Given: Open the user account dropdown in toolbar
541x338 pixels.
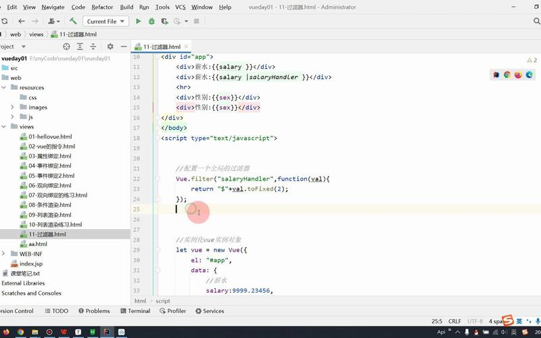Looking at the screenshot, I should coord(54,22).
